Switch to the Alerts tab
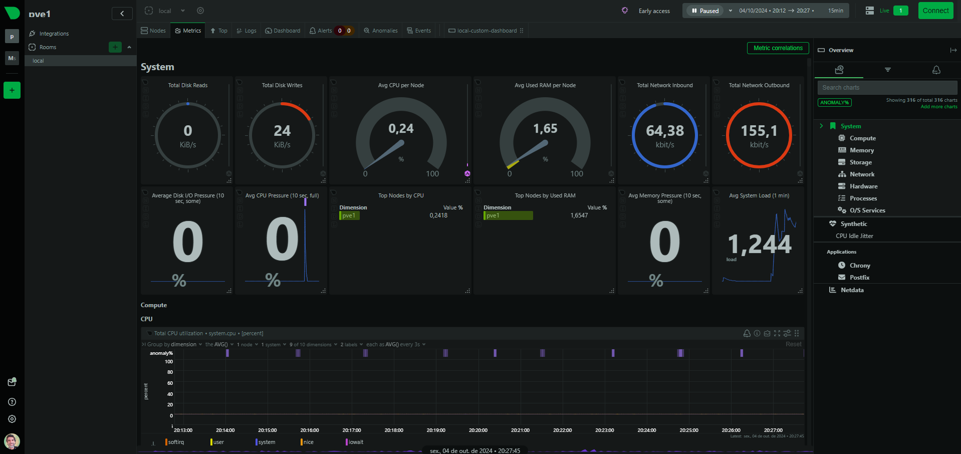 332,31
